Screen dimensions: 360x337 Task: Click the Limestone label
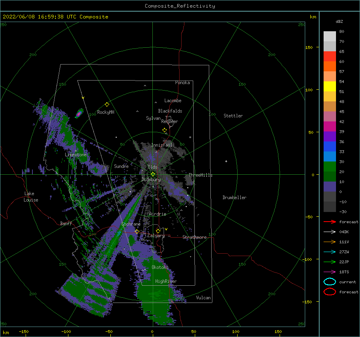coord(76,155)
